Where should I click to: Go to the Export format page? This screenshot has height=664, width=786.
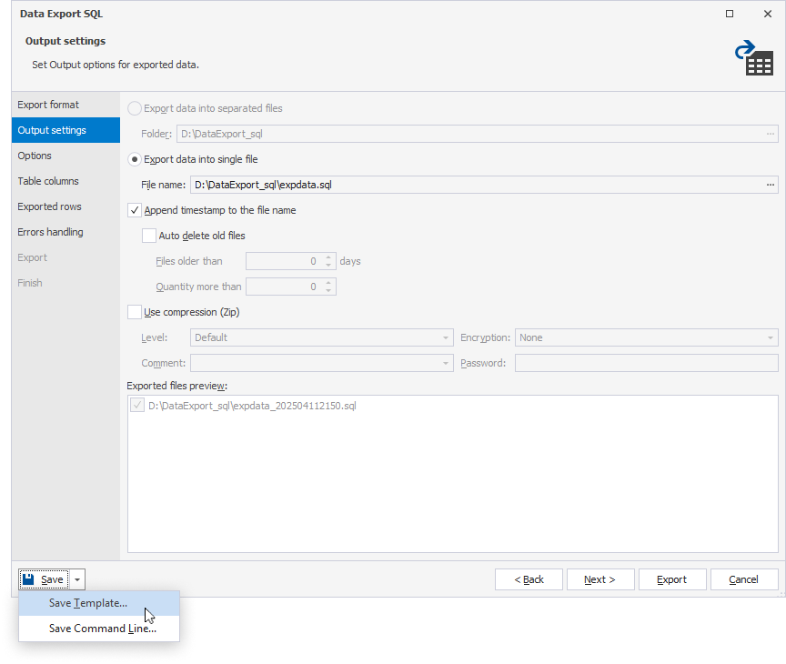click(x=48, y=105)
